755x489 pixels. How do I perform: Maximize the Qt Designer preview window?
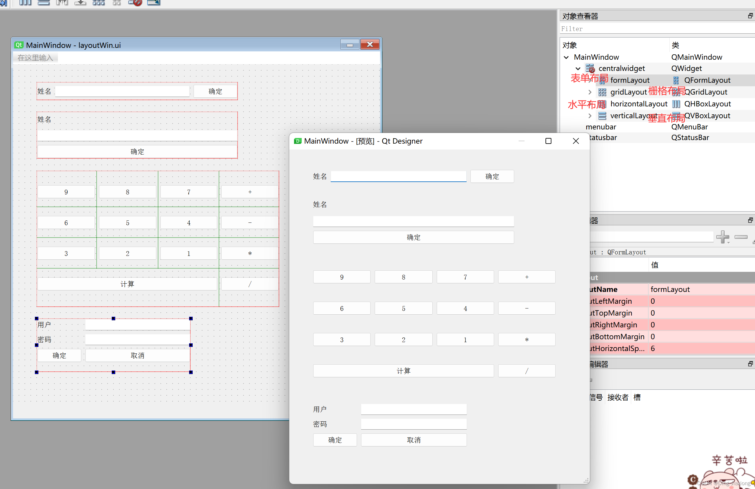548,141
